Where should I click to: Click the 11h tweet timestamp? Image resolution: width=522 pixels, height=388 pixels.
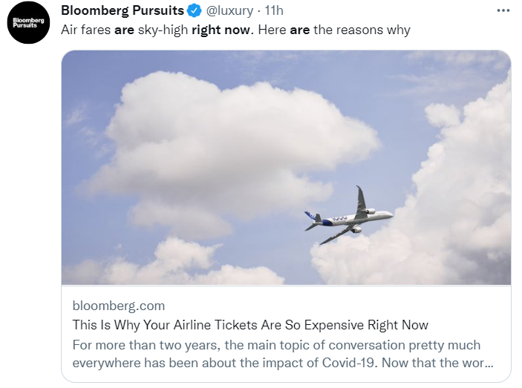[x=274, y=10]
